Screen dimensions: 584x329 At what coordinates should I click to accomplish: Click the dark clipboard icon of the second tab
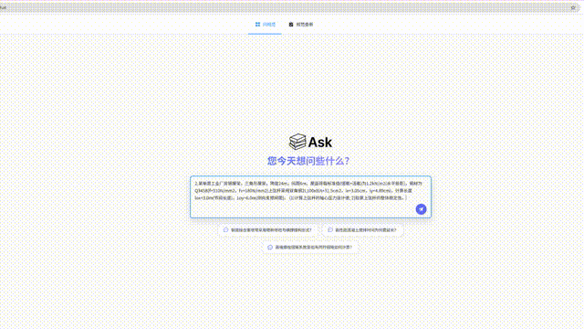tap(291, 25)
